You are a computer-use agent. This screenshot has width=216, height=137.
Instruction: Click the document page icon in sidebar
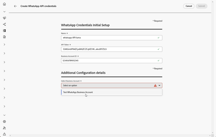(4, 37)
